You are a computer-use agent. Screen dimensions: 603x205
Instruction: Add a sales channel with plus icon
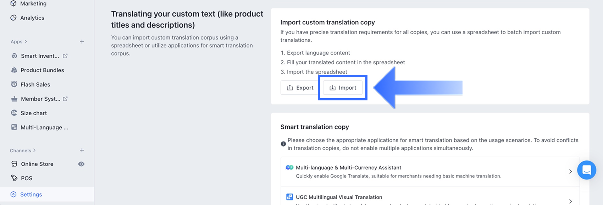click(x=82, y=151)
